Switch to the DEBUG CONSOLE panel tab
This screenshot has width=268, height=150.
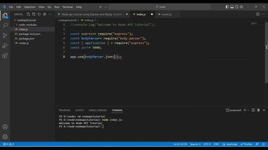(x=98, y=110)
